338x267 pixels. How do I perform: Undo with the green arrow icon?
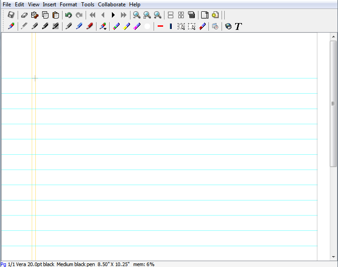point(68,15)
